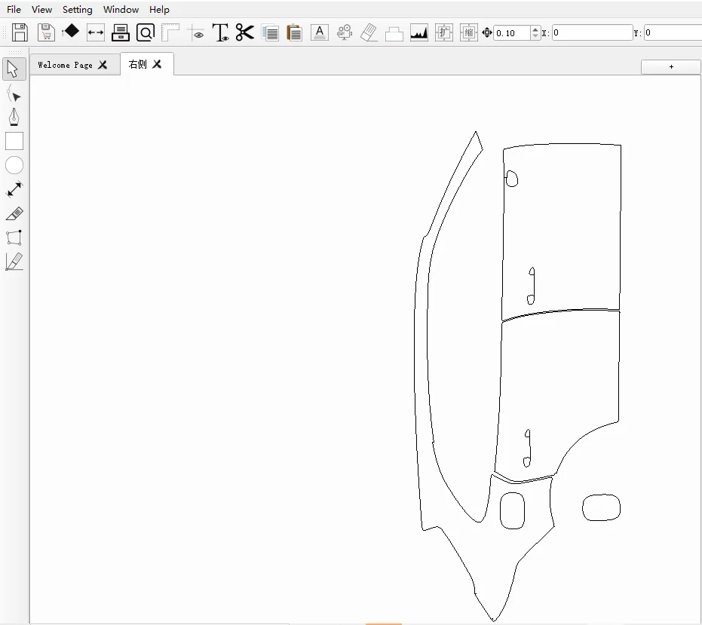This screenshot has height=625, width=702.
Task: Click the paste clipboard icon
Action: (294, 32)
